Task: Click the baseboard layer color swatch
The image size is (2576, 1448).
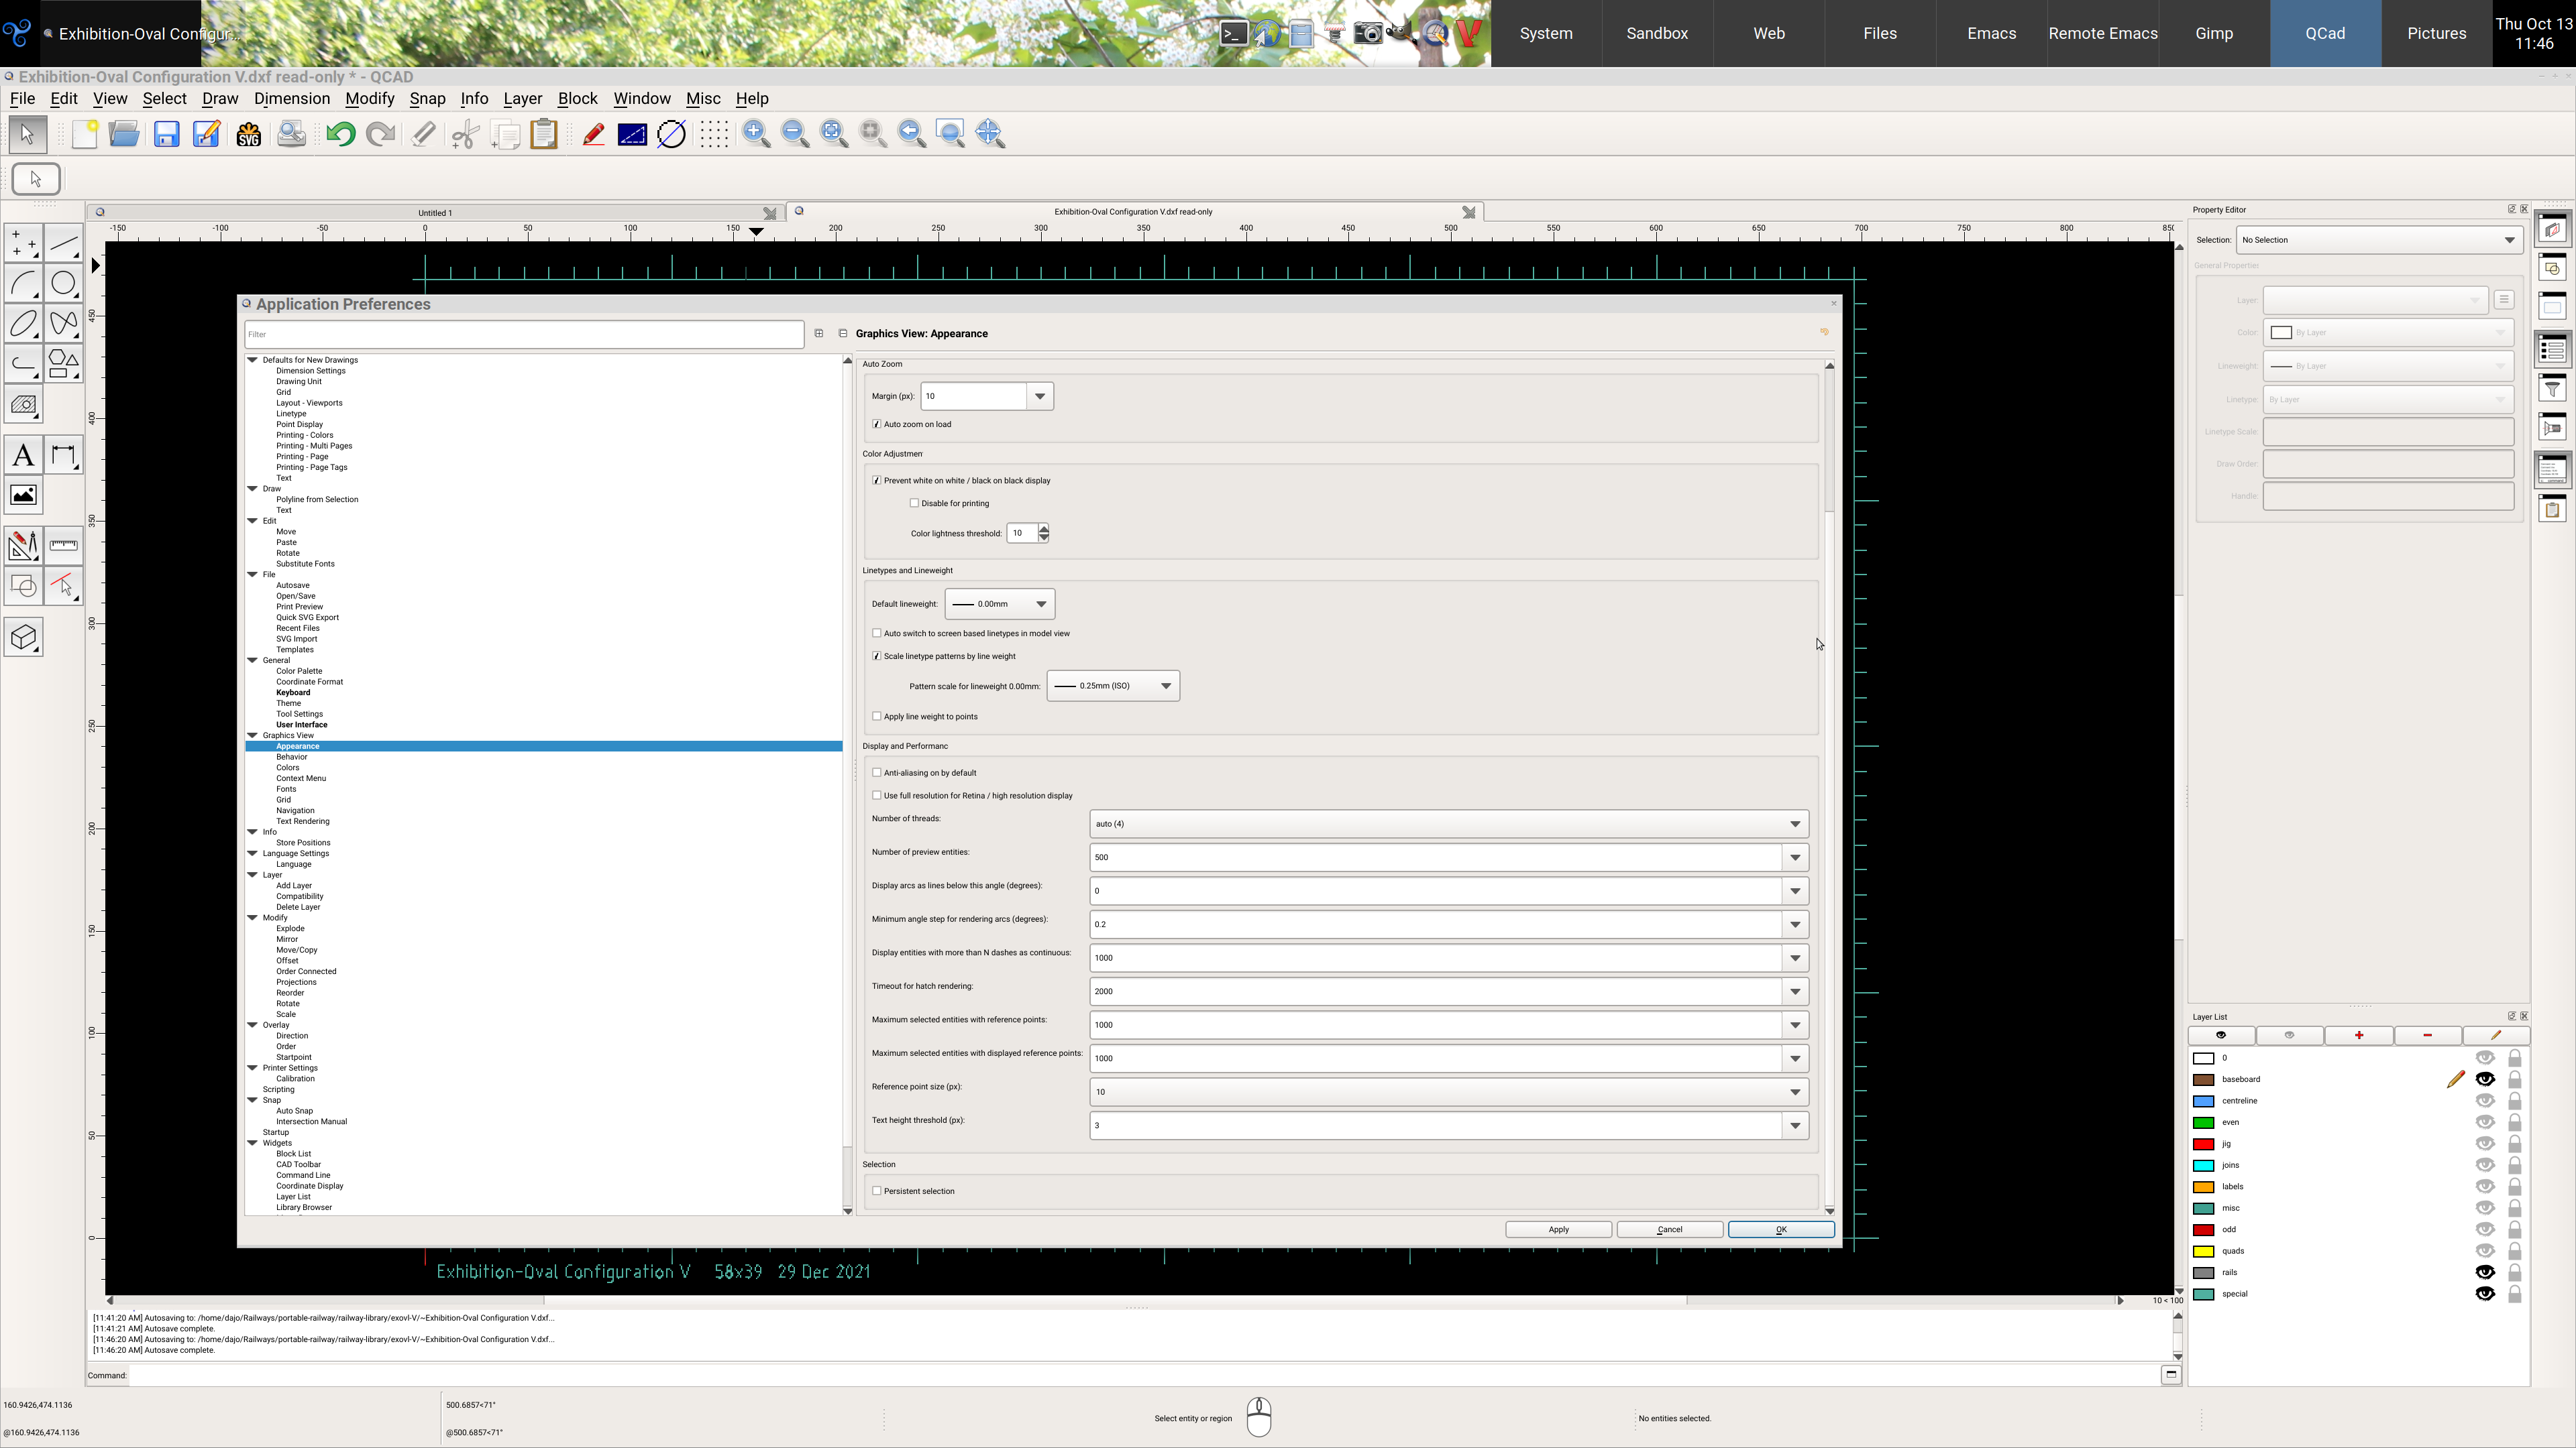Action: (x=2203, y=1079)
